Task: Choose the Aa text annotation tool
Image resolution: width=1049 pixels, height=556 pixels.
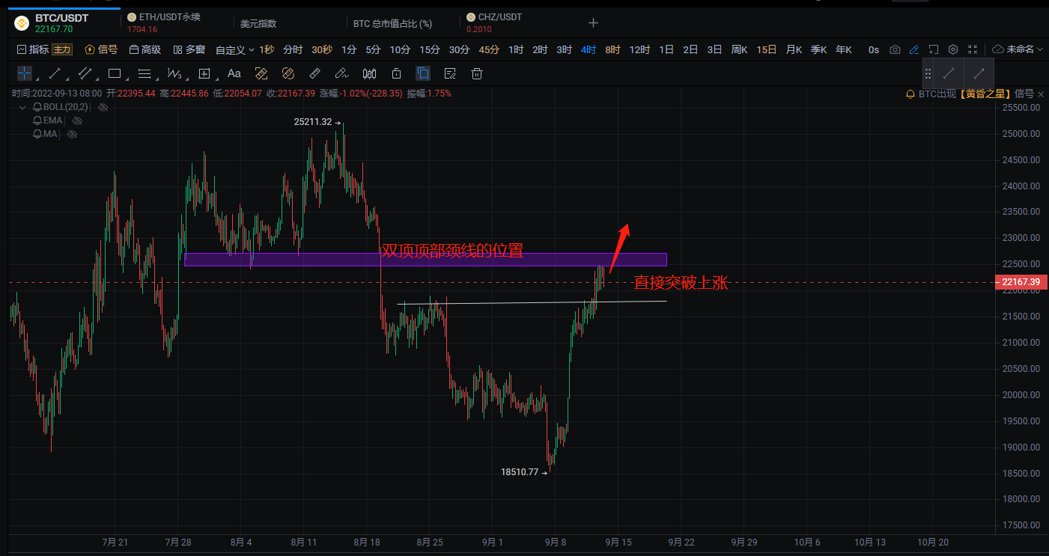Action: (234, 73)
